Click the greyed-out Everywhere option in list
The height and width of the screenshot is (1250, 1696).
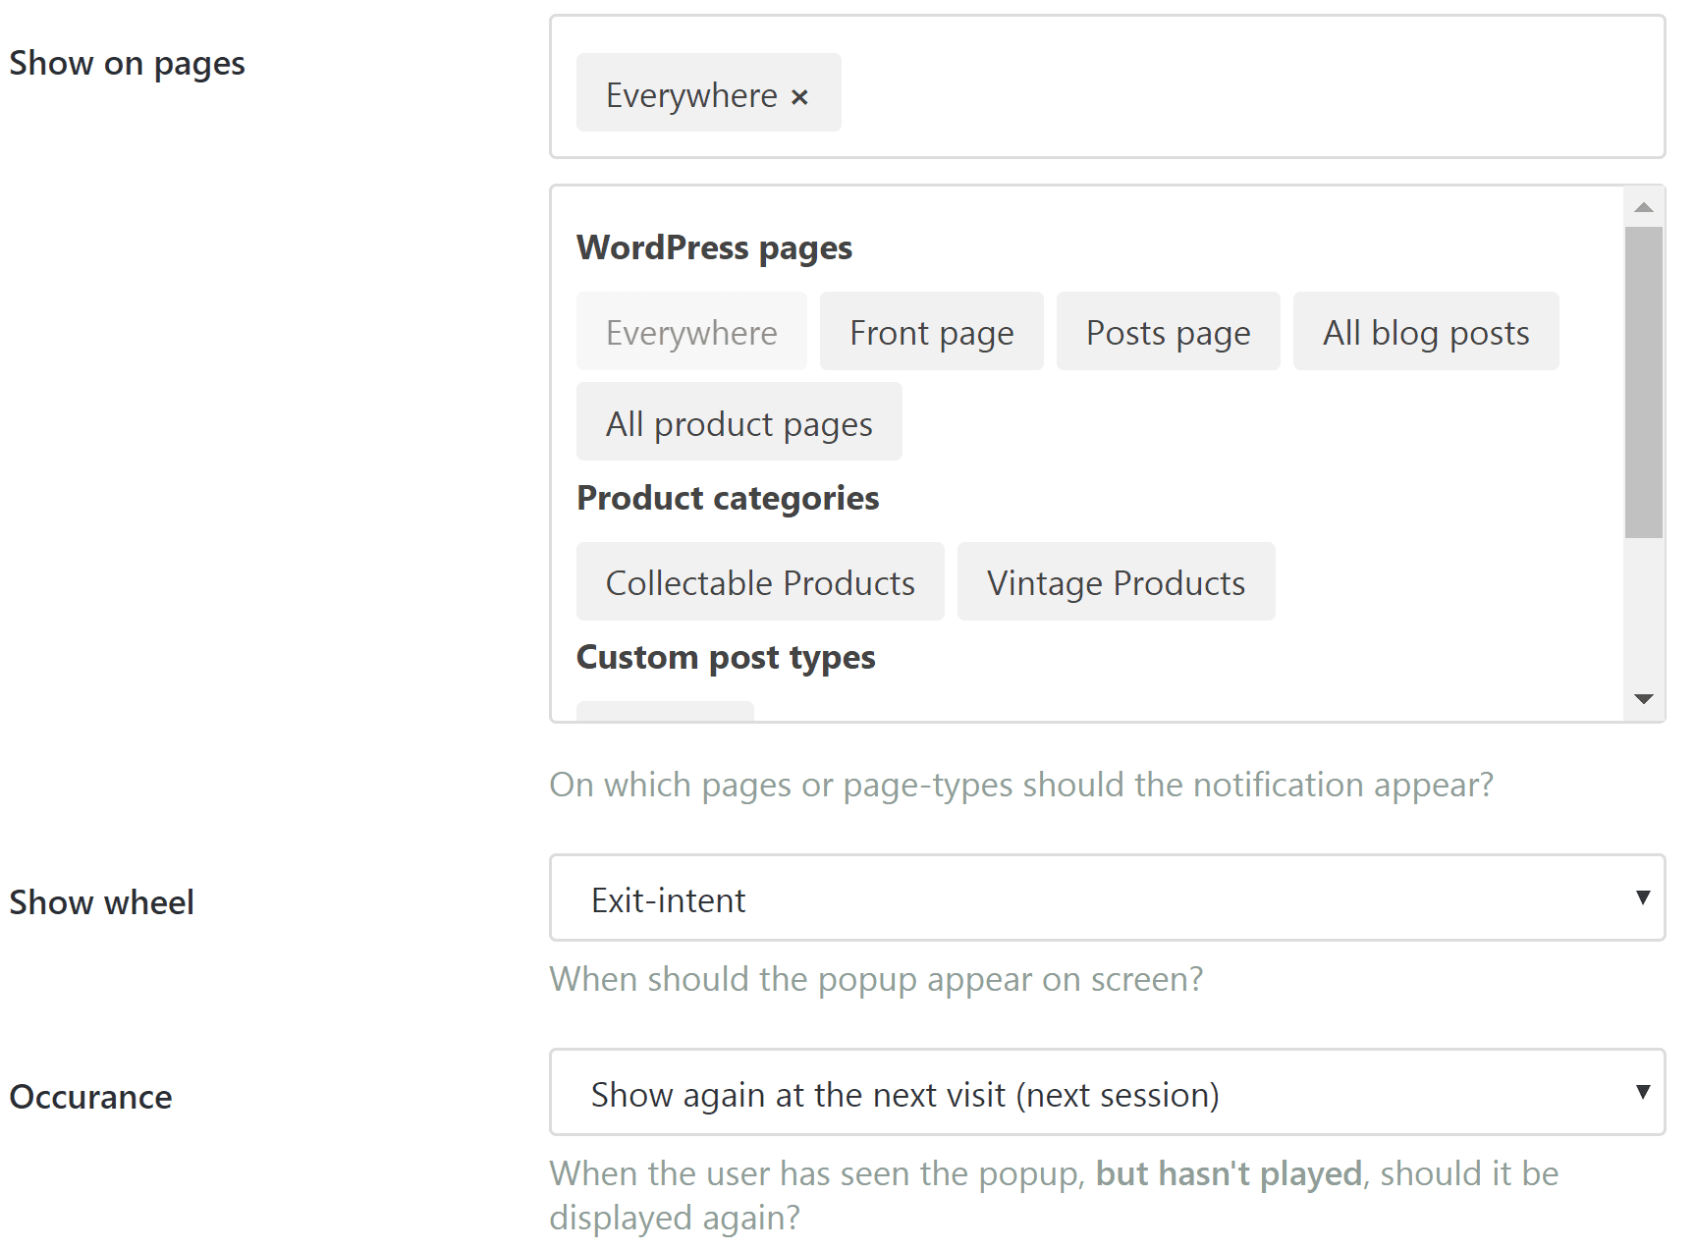pos(691,332)
